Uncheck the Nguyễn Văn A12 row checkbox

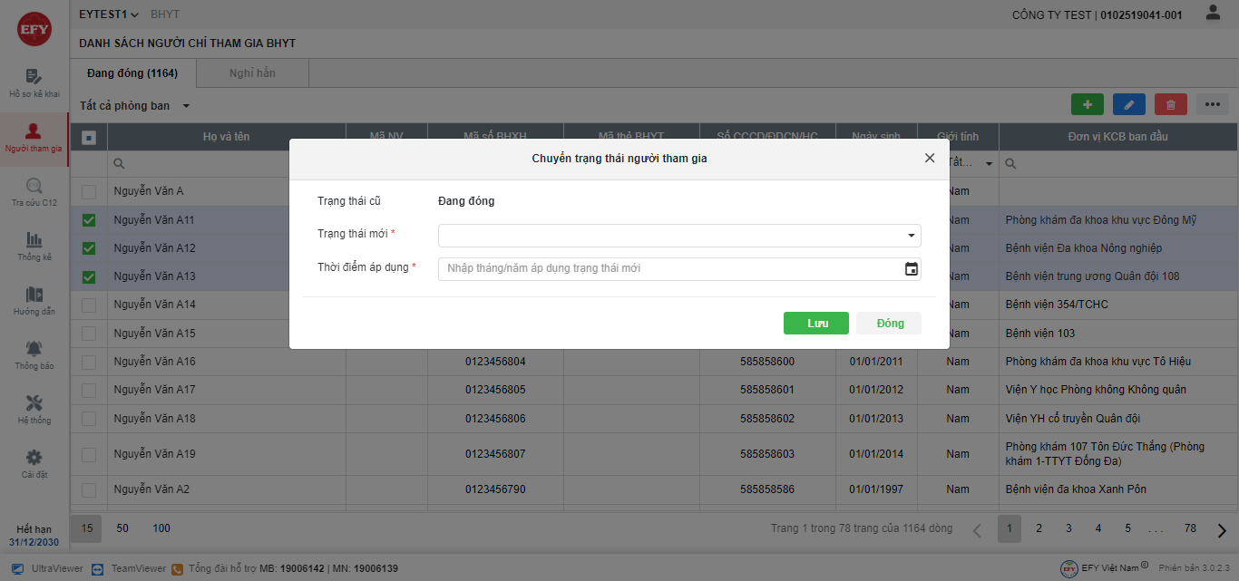(89, 248)
